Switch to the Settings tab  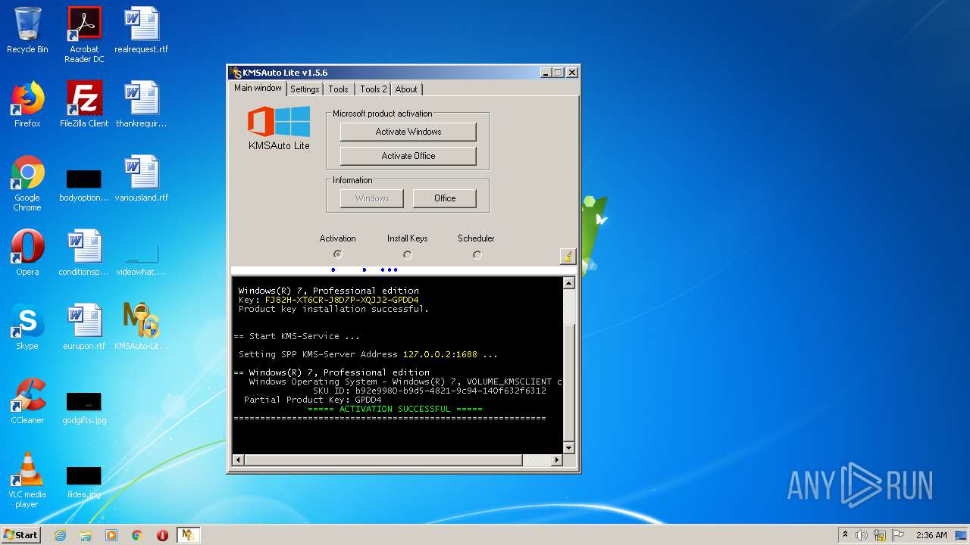point(305,89)
